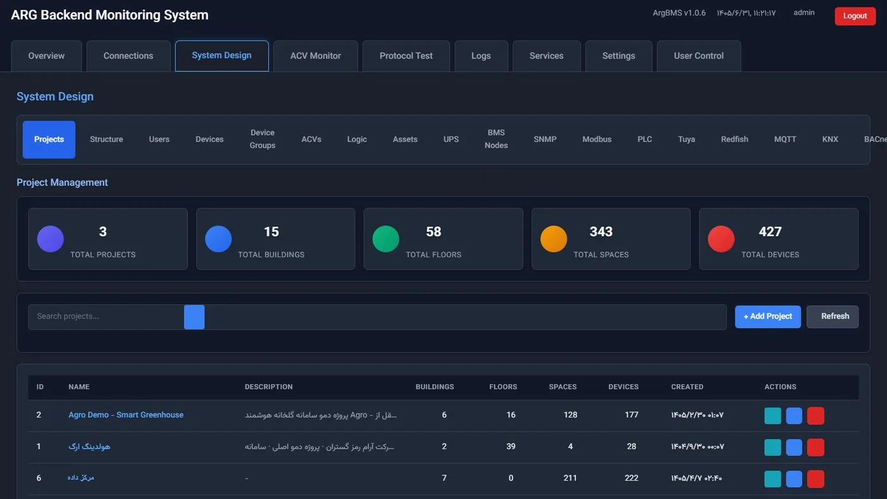Open the مرکز داده project link

click(x=81, y=477)
